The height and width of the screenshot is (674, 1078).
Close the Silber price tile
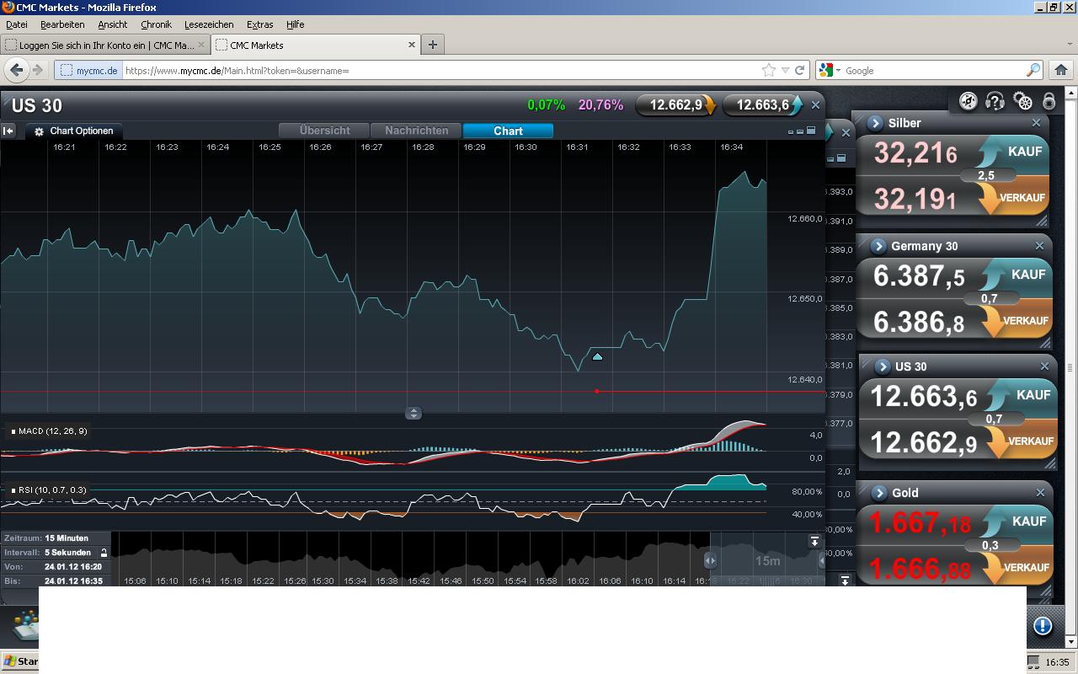1036,123
